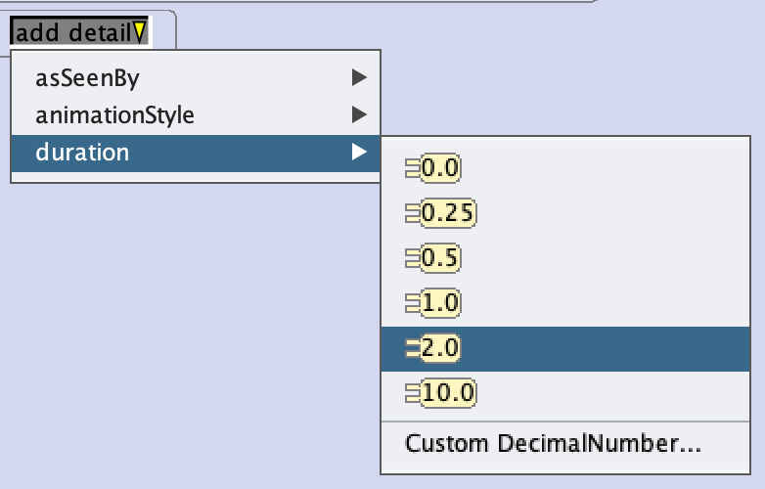
Task: Choose 0.5 as the duration
Action: 440,258
